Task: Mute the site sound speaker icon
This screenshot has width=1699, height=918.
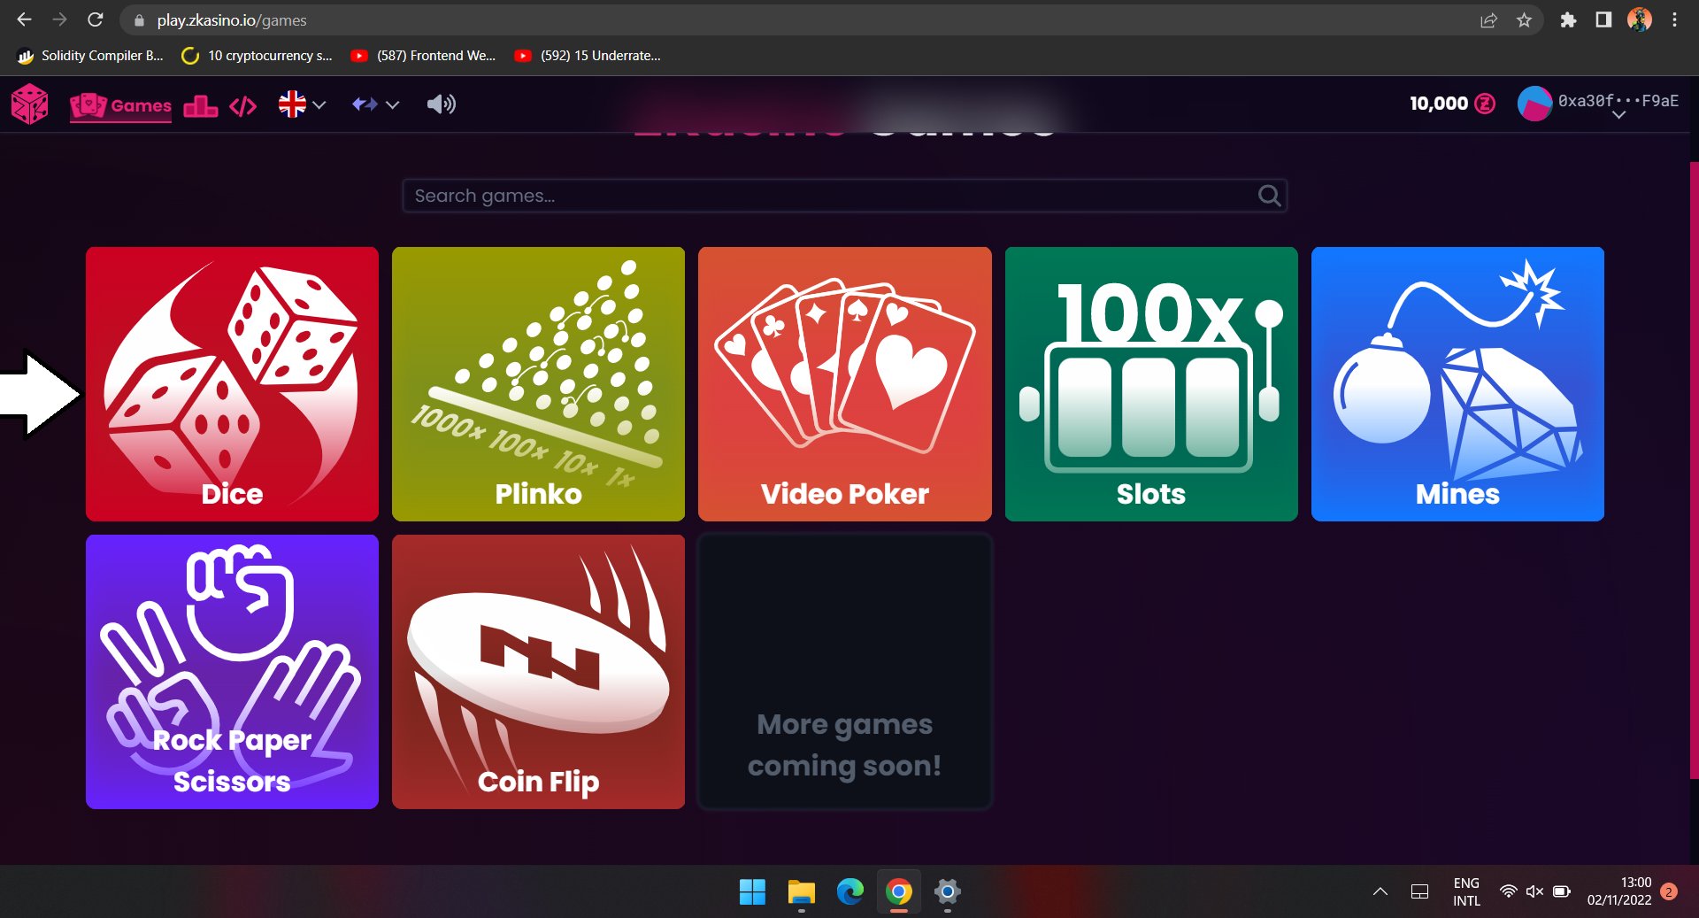Action: [441, 104]
